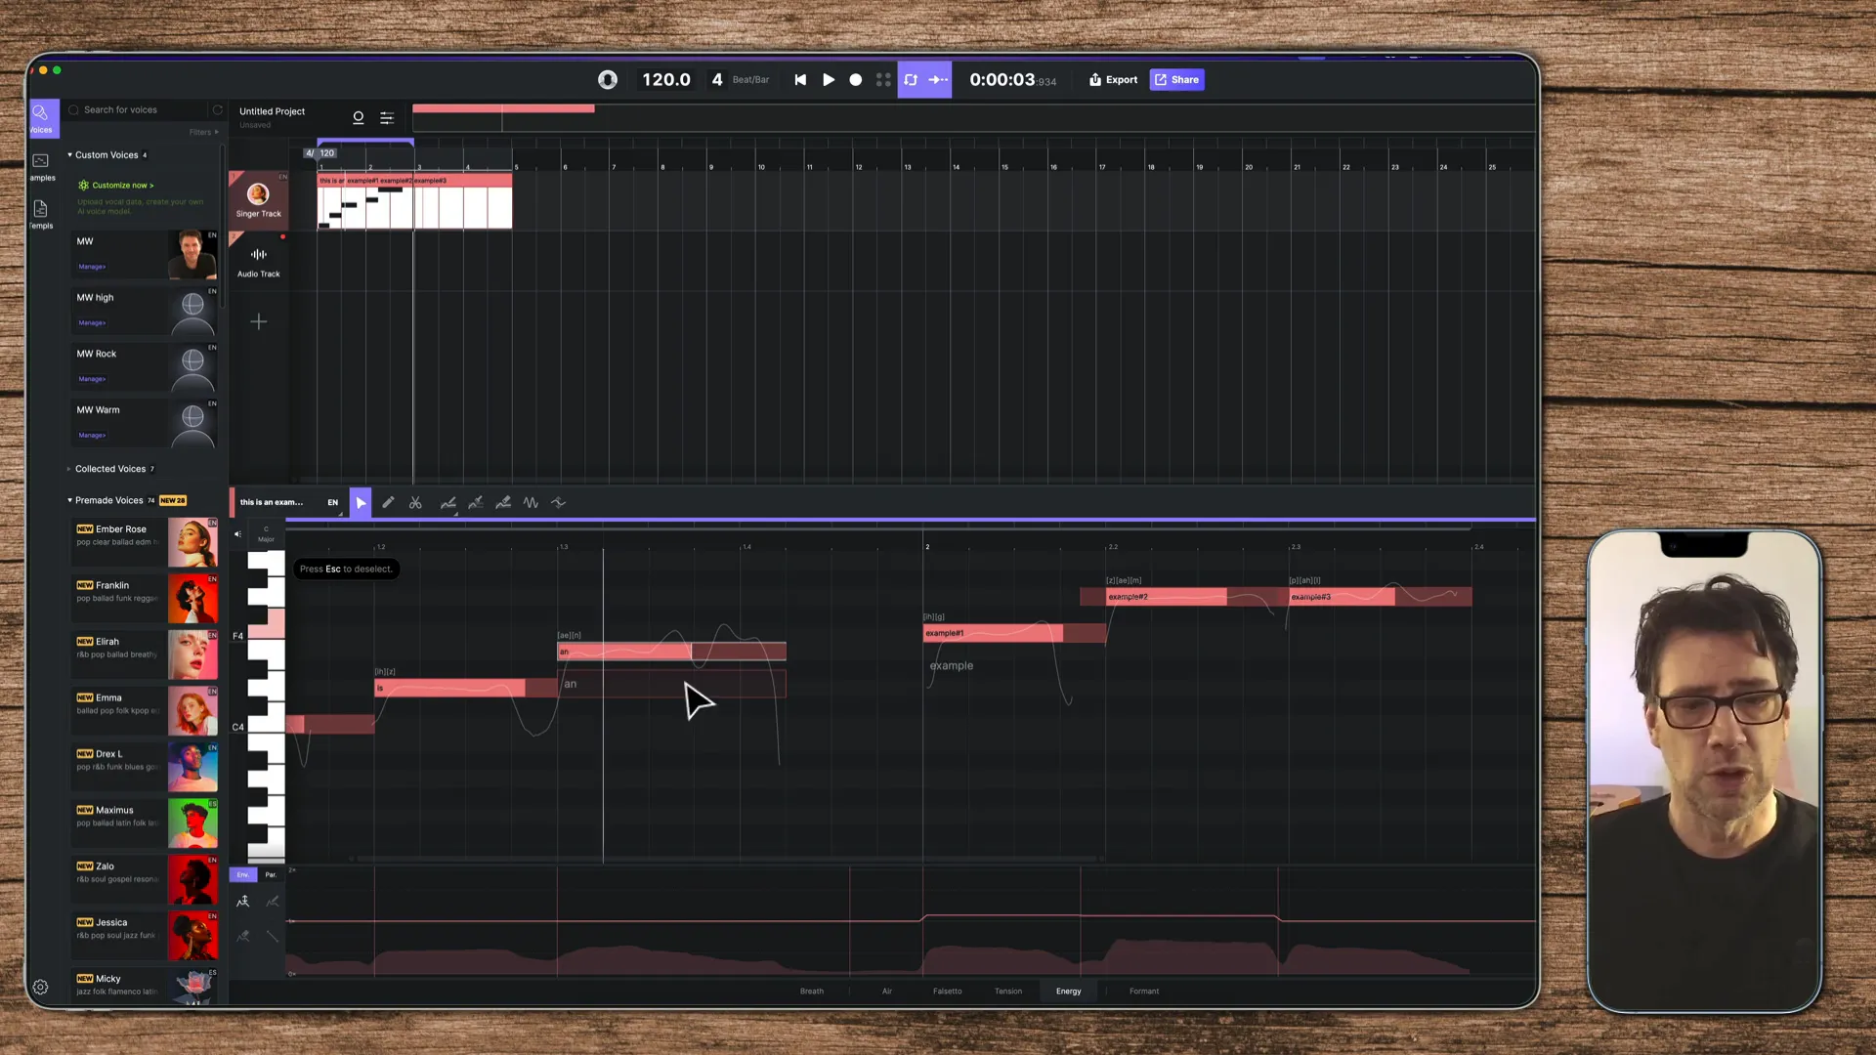Toggle piano key preview speaker icon
This screenshot has width=1876, height=1055.
coord(237,534)
